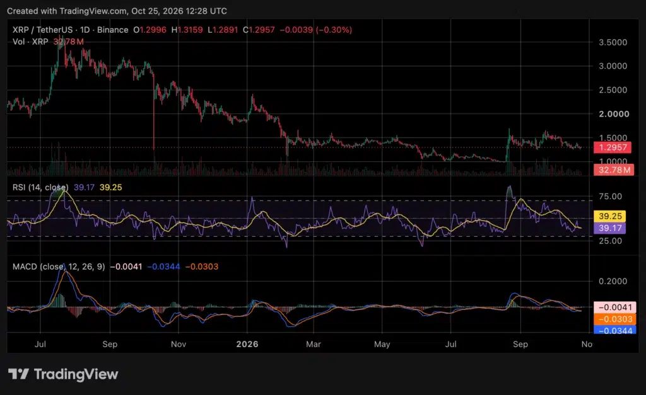Click the orange signal legend value −0.0303
Viewport: 646px width, 395px height.
tap(202, 266)
